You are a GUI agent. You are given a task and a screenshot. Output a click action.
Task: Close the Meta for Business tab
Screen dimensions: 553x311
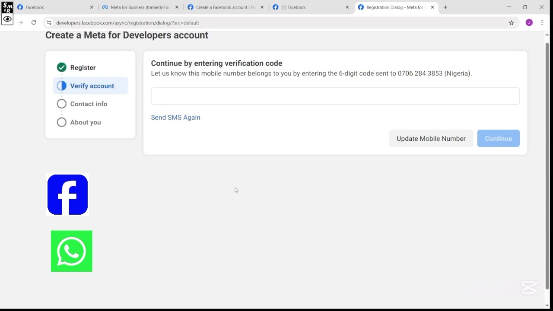tap(177, 7)
